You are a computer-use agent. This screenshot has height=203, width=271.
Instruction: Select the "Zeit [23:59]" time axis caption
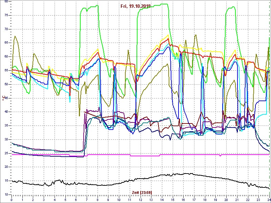(x=142, y=192)
